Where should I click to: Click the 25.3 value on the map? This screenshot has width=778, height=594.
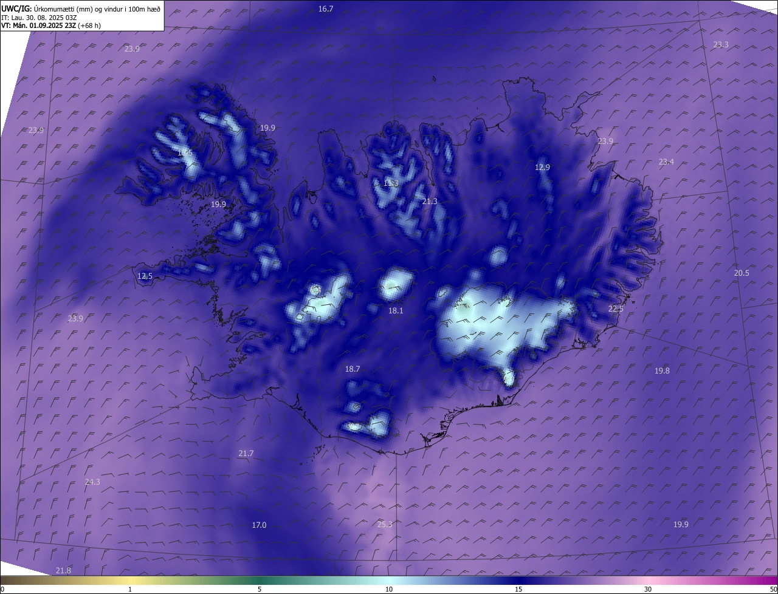pyautogui.click(x=385, y=524)
